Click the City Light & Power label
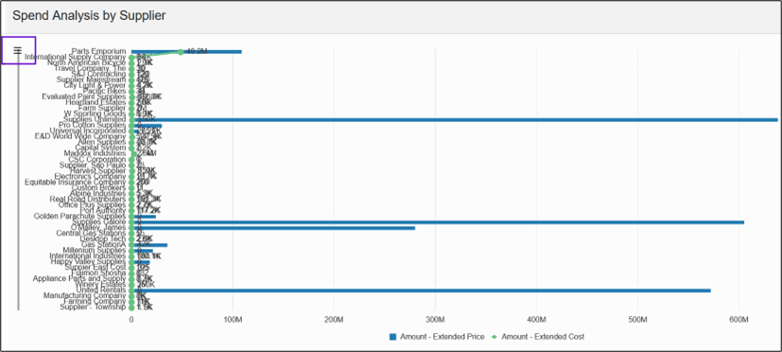The width and height of the screenshot is (782, 352). pos(95,85)
